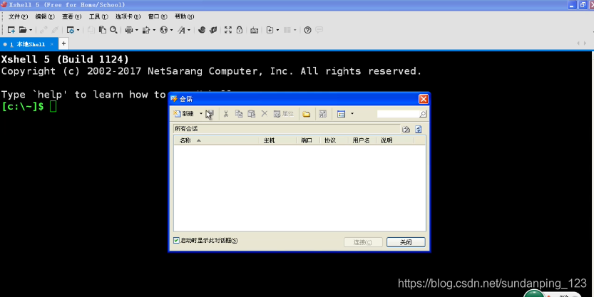Click the go up folder icon

click(406, 130)
